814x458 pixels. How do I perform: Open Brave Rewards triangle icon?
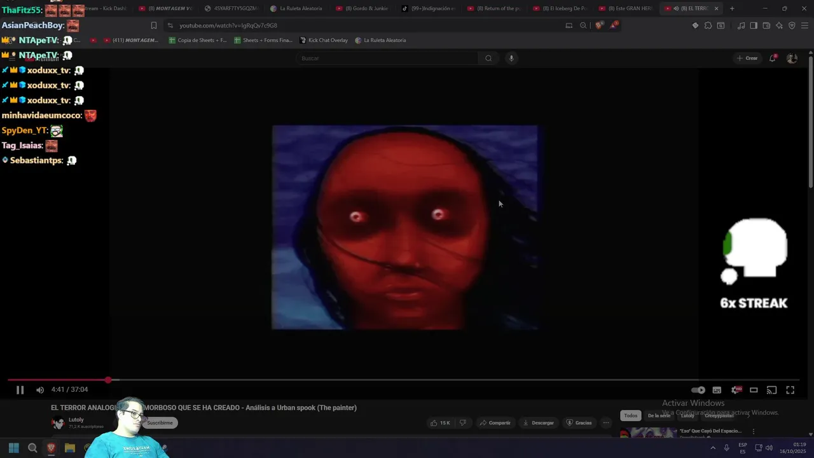pos(614,25)
